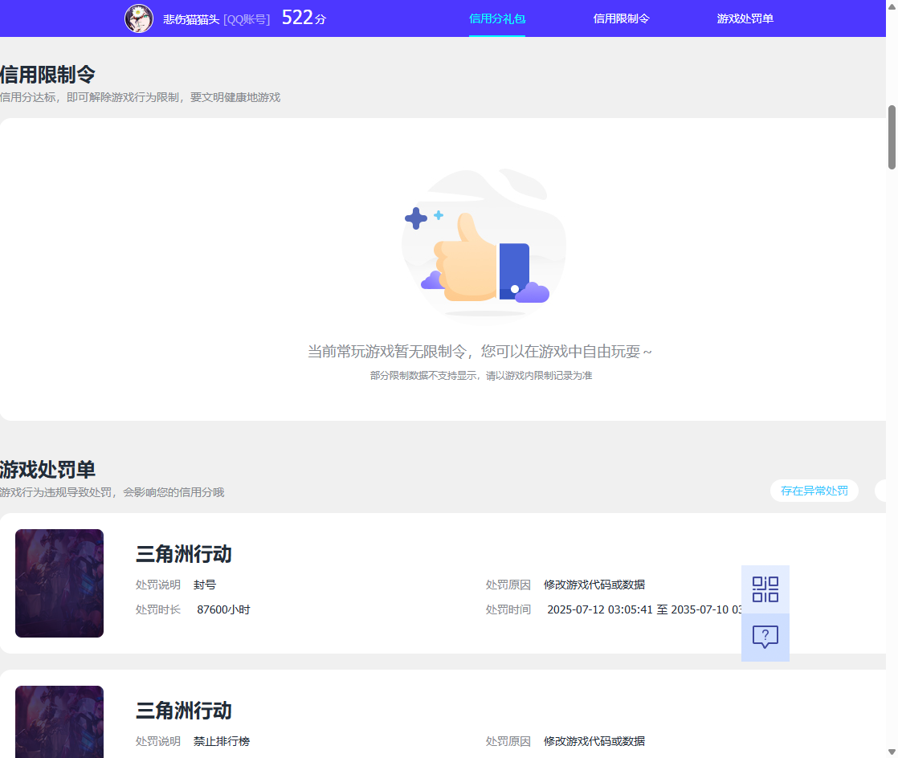Click 修改游戏代码或数据 in the 封号 card
Viewport: 898px width, 758px height.
(594, 585)
